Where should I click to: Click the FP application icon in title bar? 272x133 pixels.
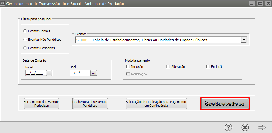point(3,4)
